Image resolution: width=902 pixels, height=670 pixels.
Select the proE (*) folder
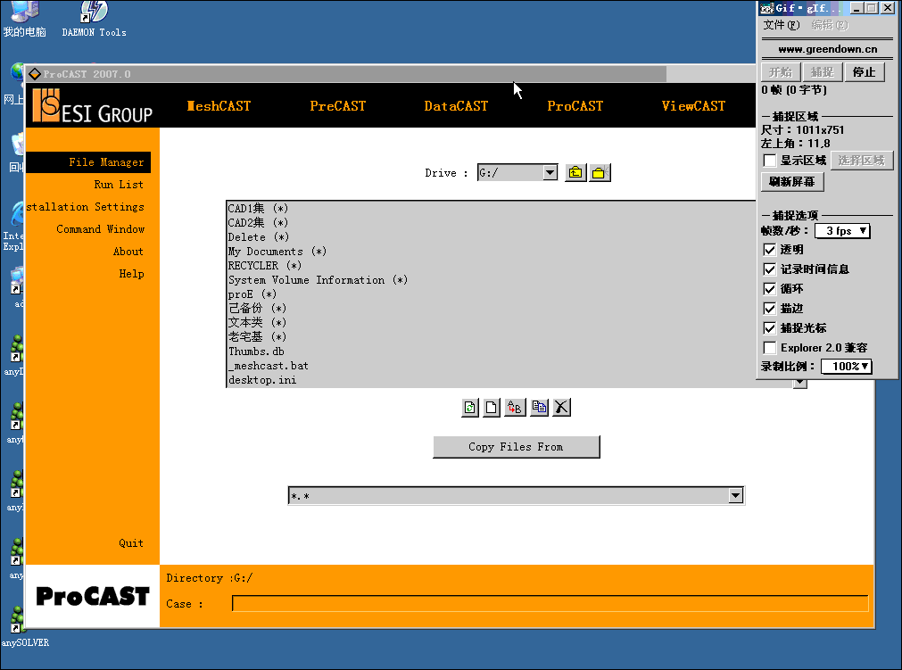(x=252, y=294)
